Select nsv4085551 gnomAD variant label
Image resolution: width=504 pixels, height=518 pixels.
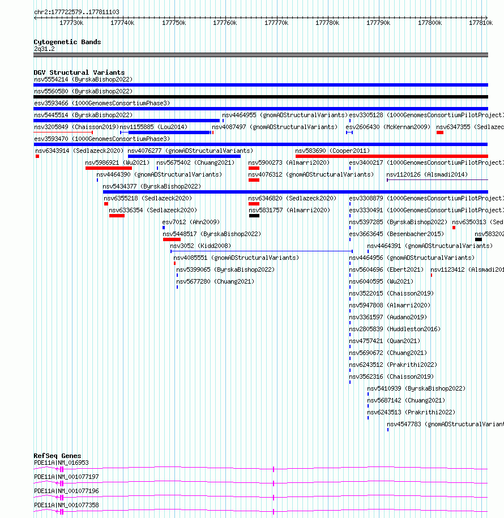[x=236, y=258]
